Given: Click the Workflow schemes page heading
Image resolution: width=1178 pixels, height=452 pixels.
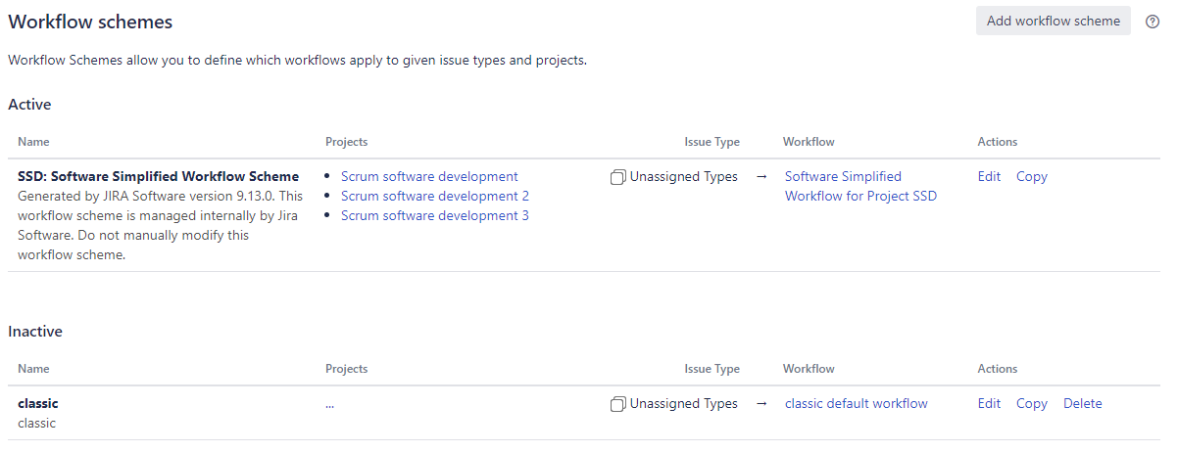Looking at the screenshot, I should 90,22.
